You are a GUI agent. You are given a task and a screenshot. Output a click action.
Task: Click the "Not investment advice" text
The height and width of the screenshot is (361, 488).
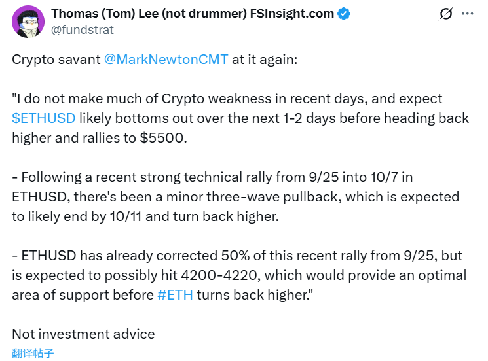point(83,334)
